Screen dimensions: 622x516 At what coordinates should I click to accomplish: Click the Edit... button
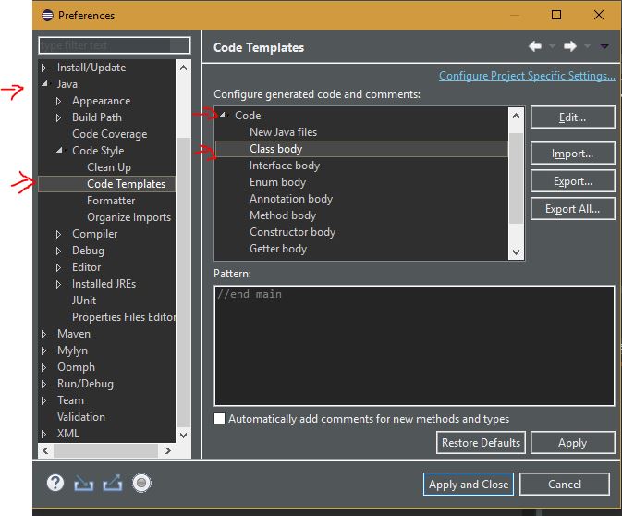572,117
